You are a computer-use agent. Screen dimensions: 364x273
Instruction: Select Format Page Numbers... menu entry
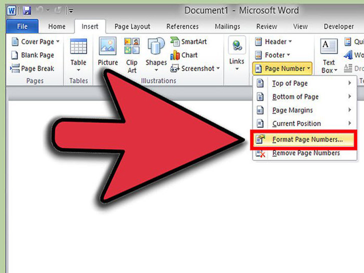[303, 139]
